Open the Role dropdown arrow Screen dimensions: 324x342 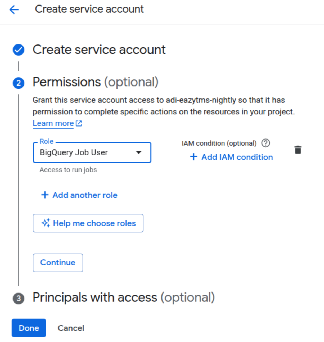click(139, 152)
